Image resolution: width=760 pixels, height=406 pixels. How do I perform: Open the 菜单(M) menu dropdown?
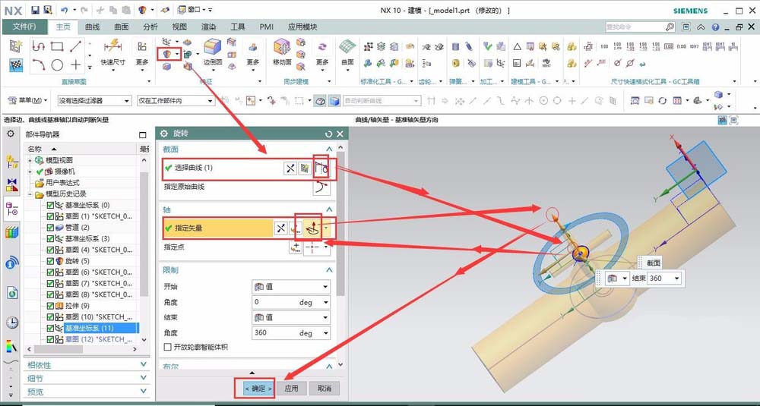[27, 100]
